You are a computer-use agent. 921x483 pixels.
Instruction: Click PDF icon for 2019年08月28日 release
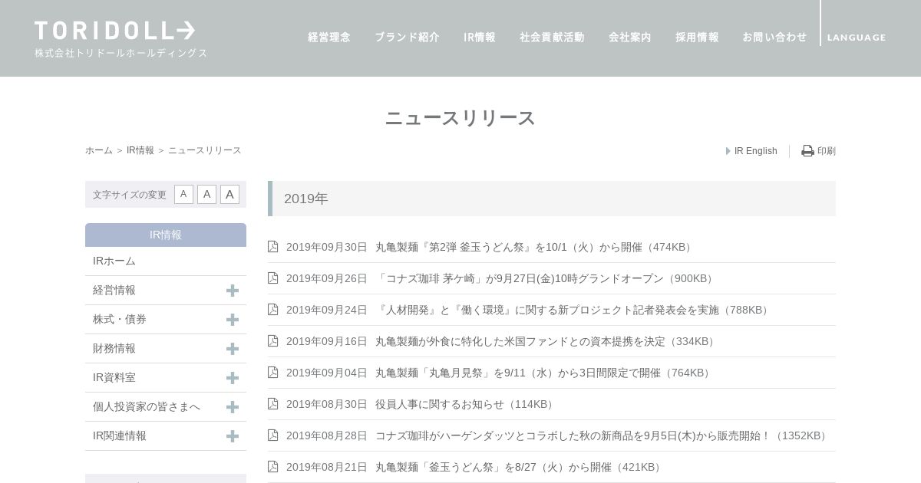click(x=272, y=435)
